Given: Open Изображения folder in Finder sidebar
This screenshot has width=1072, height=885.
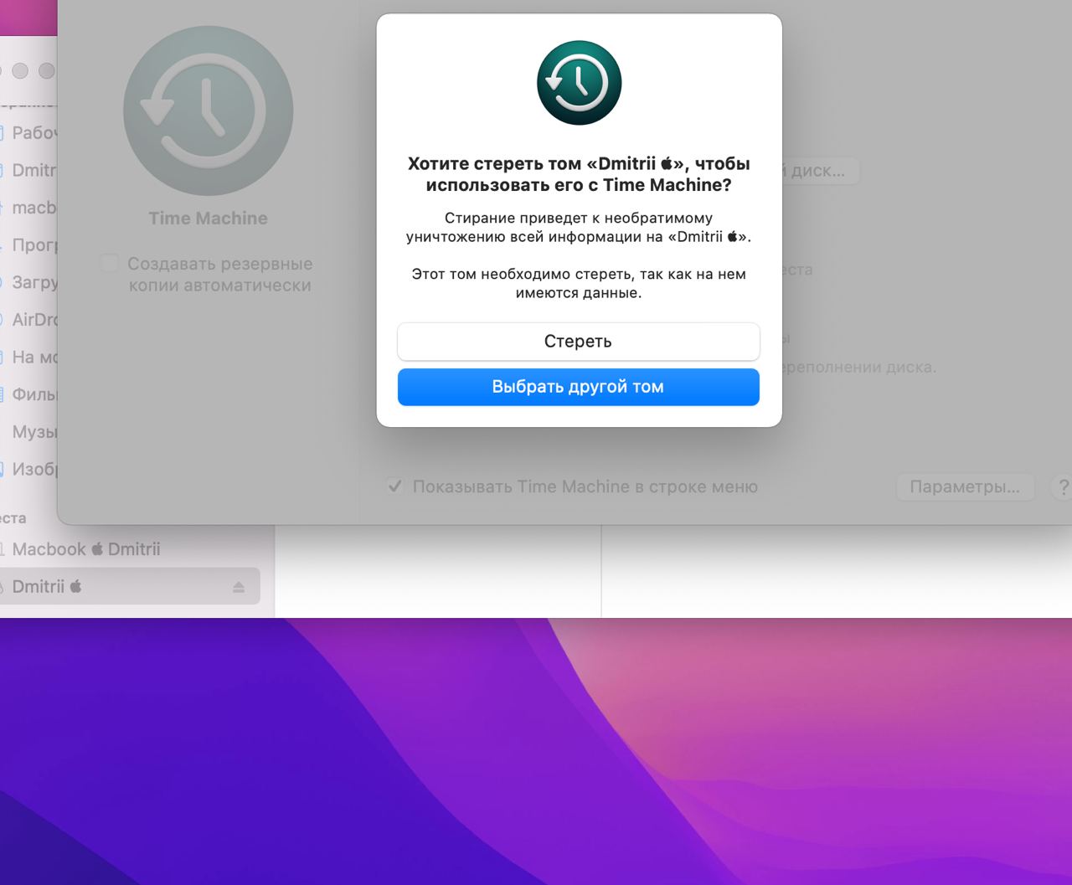Looking at the screenshot, I should click(x=30, y=469).
